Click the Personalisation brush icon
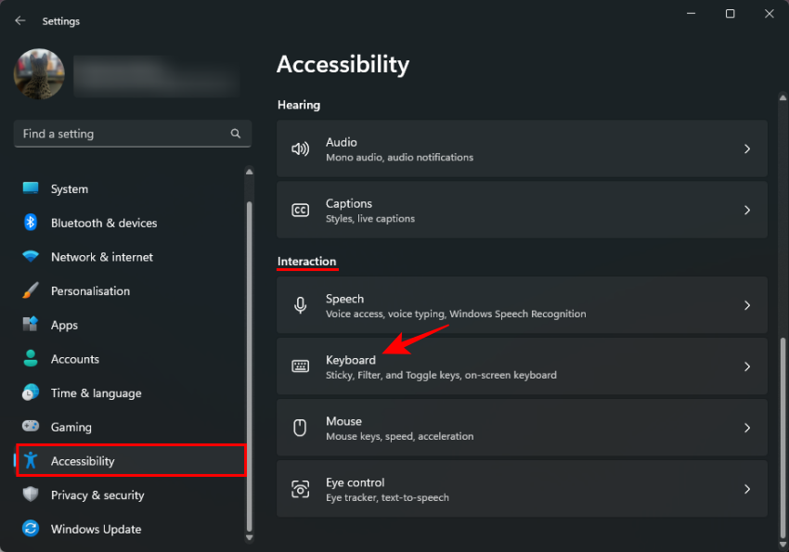 (x=33, y=290)
